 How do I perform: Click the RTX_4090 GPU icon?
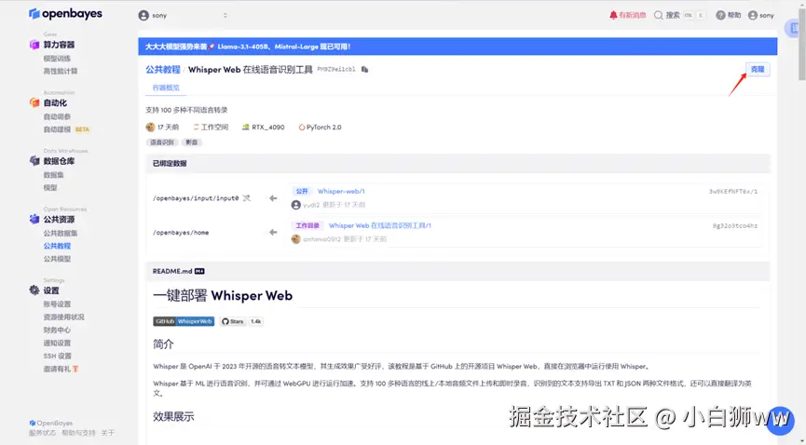[x=246, y=127]
